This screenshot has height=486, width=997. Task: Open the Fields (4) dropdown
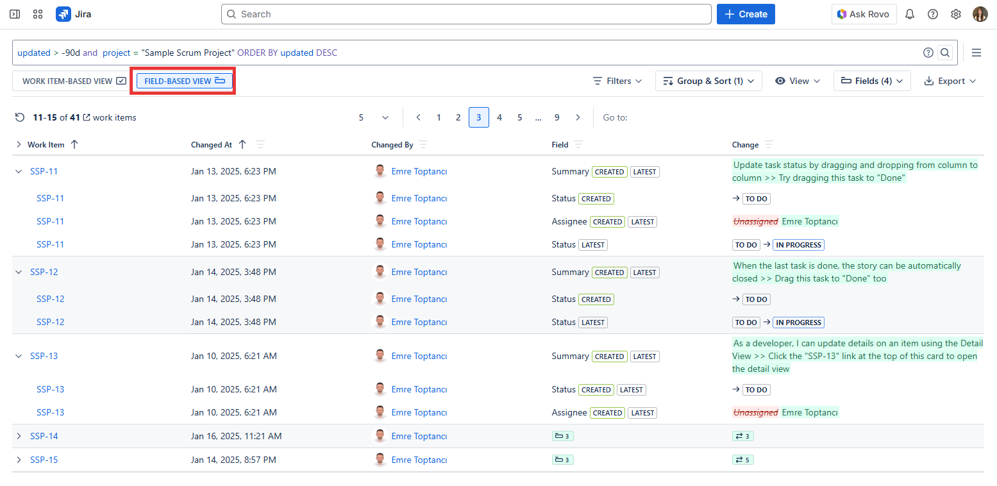click(872, 81)
